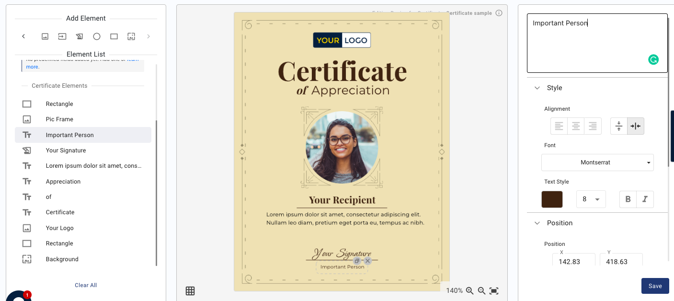Align text to the right
This screenshot has width=674, height=301.
(x=593, y=126)
